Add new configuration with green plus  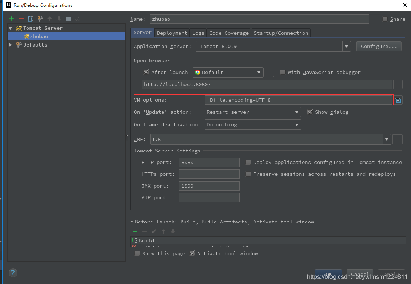(x=12, y=19)
